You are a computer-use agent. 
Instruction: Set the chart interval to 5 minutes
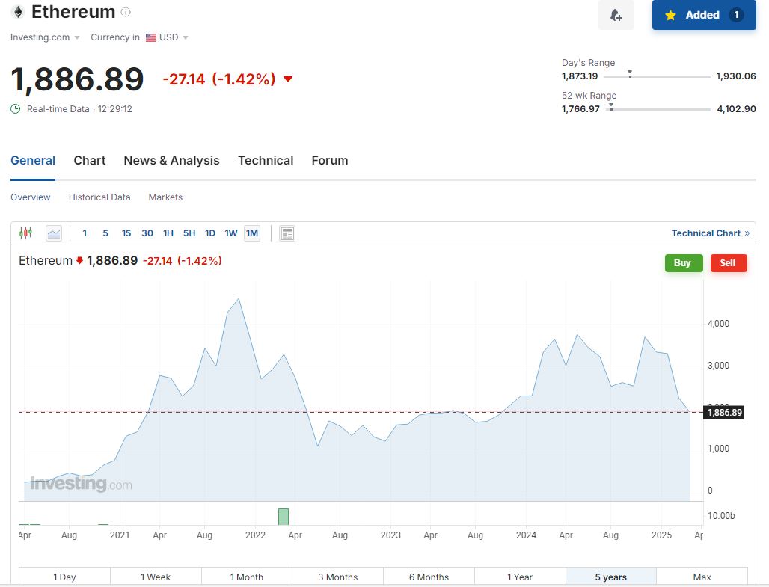pyautogui.click(x=105, y=233)
